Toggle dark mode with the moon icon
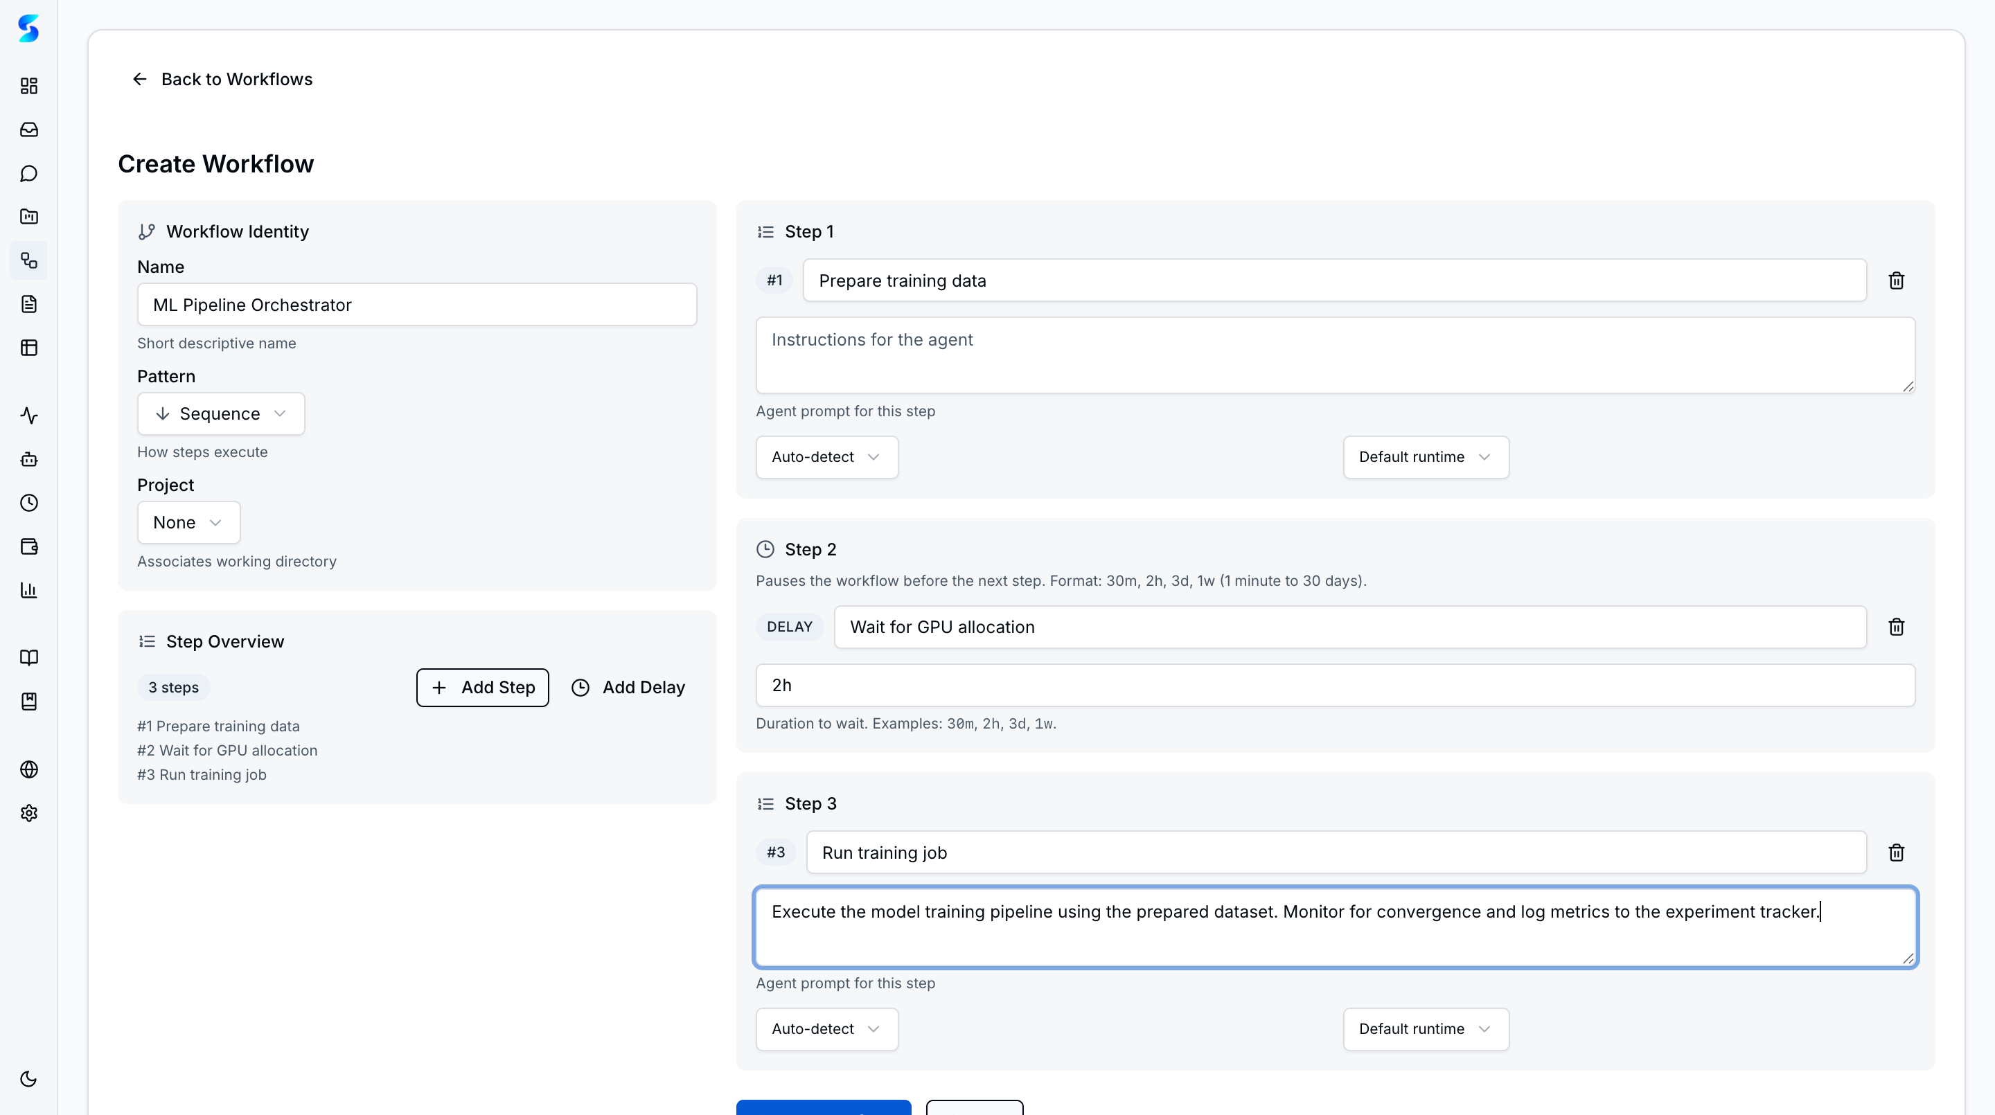The image size is (1995, 1115). point(28,1078)
